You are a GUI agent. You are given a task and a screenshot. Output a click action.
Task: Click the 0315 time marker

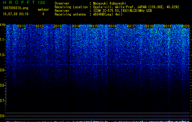[94, 26]
